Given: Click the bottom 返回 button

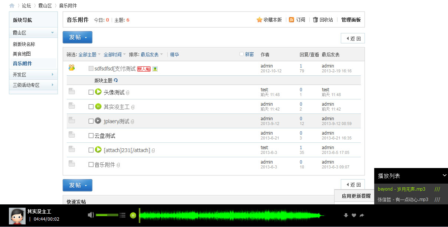Looking at the screenshot, I should point(353,185).
